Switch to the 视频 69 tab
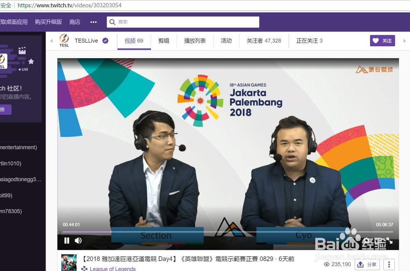 click(134, 41)
